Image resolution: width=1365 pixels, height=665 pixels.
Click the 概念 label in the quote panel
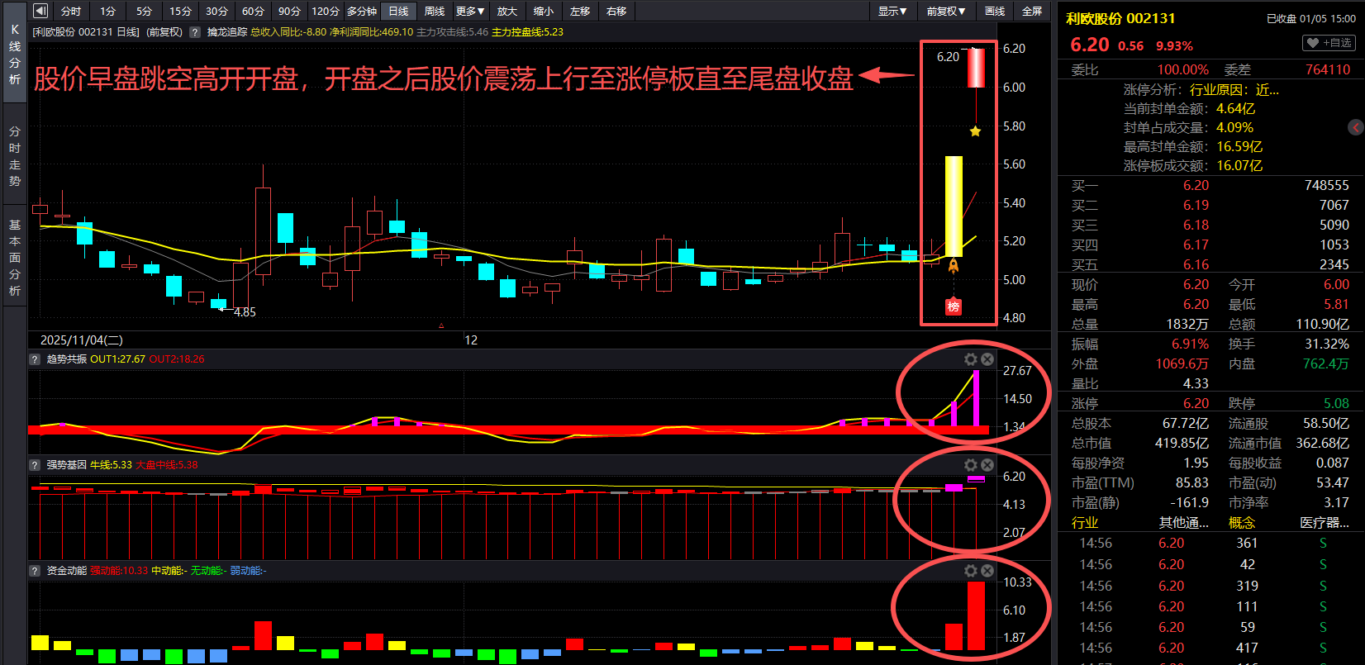pyautogui.click(x=1242, y=522)
